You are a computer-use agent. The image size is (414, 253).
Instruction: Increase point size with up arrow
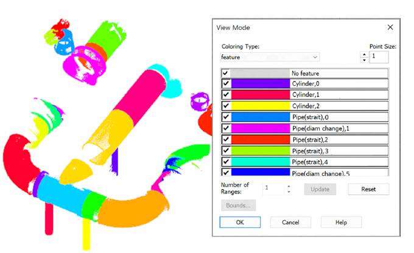[364, 54]
